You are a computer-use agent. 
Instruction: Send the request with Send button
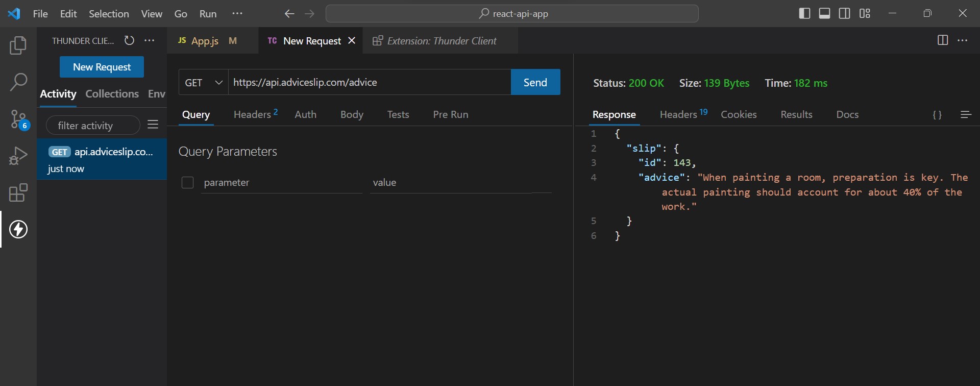click(535, 82)
